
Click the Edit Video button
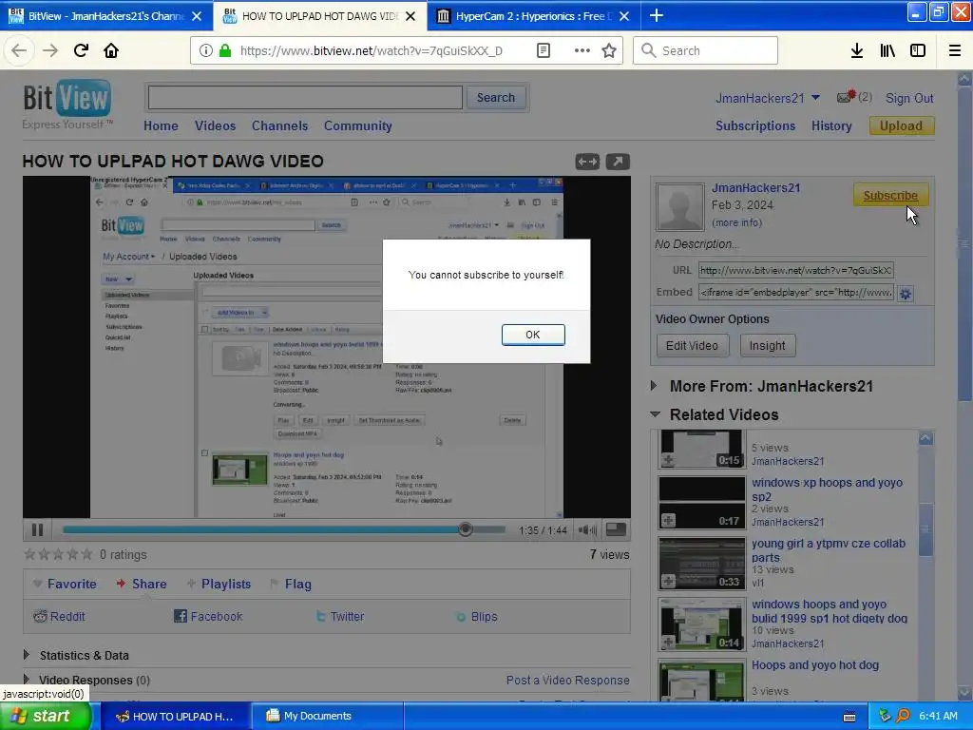click(x=692, y=345)
